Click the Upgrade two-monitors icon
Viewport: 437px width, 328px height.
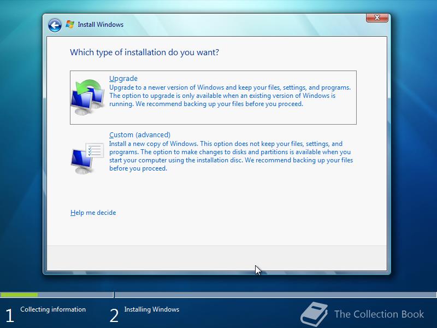click(88, 97)
